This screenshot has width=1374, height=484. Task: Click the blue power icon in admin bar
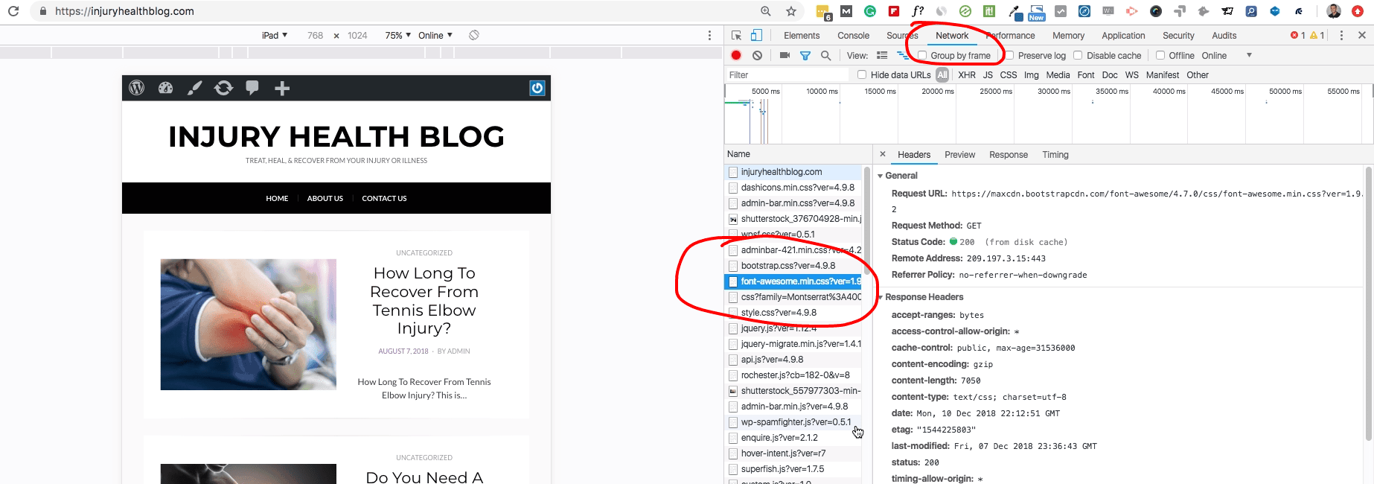[537, 88]
